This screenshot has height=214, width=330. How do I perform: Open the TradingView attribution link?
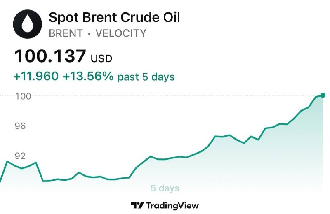(165, 205)
